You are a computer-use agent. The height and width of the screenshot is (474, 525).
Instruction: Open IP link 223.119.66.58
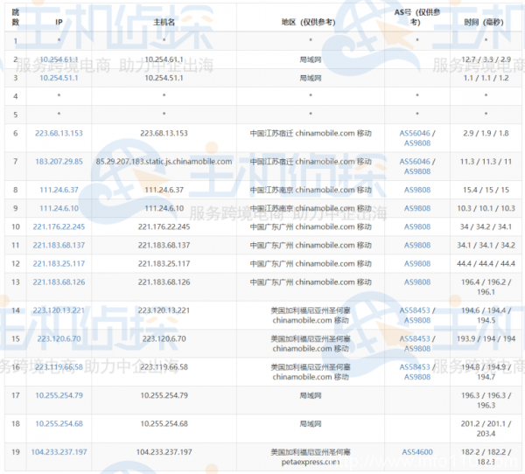59,367
